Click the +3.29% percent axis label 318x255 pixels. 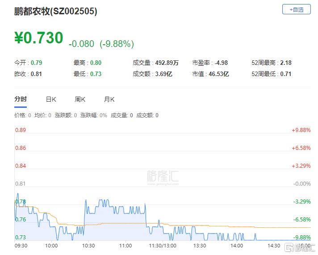301,166
